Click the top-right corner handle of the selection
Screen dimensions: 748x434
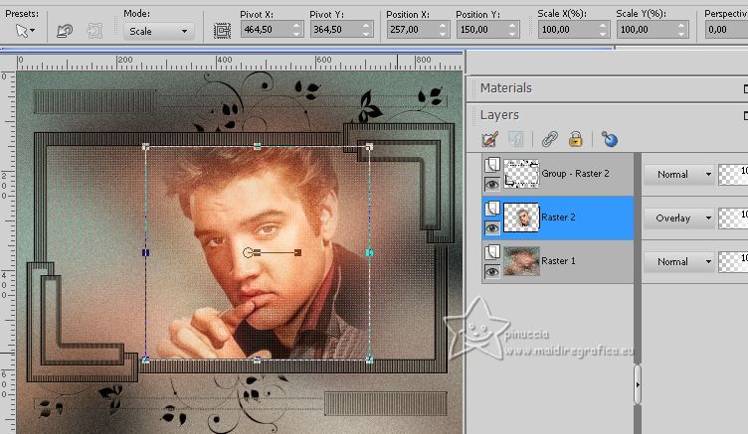coord(369,147)
